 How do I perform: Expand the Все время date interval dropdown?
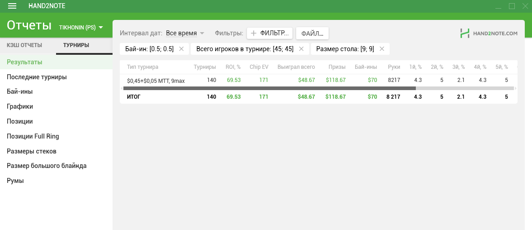185,33
